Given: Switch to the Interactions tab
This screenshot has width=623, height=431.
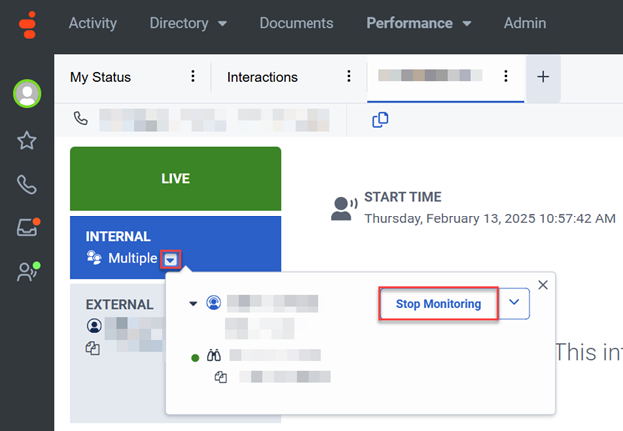Looking at the screenshot, I should [262, 77].
